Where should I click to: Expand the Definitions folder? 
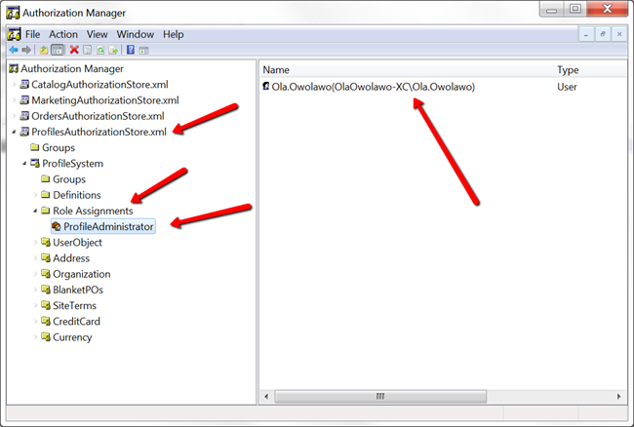click(x=35, y=195)
